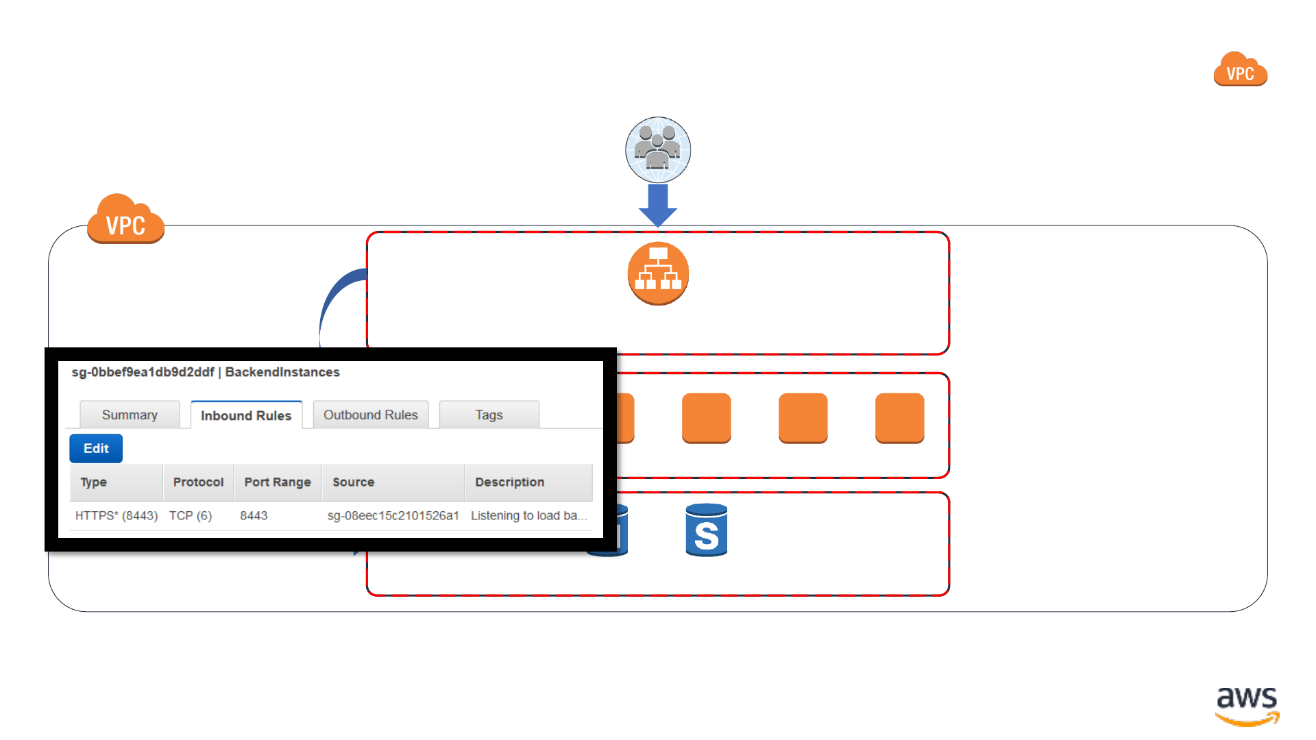Click the TCP (6) protocol cell
Viewport: 1316px width, 740px height.
pyautogui.click(x=191, y=515)
